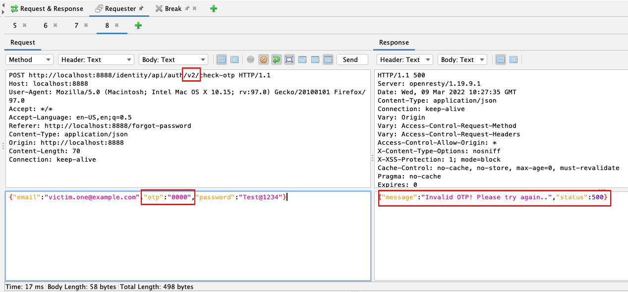This screenshot has width=628, height=292.
Task: Close the Break tab
Action: pyautogui.click(x=195, y=8)
